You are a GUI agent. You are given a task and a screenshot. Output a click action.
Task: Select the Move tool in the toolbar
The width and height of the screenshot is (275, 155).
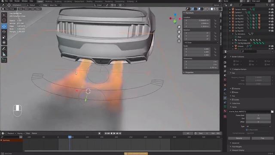[4, 26]
